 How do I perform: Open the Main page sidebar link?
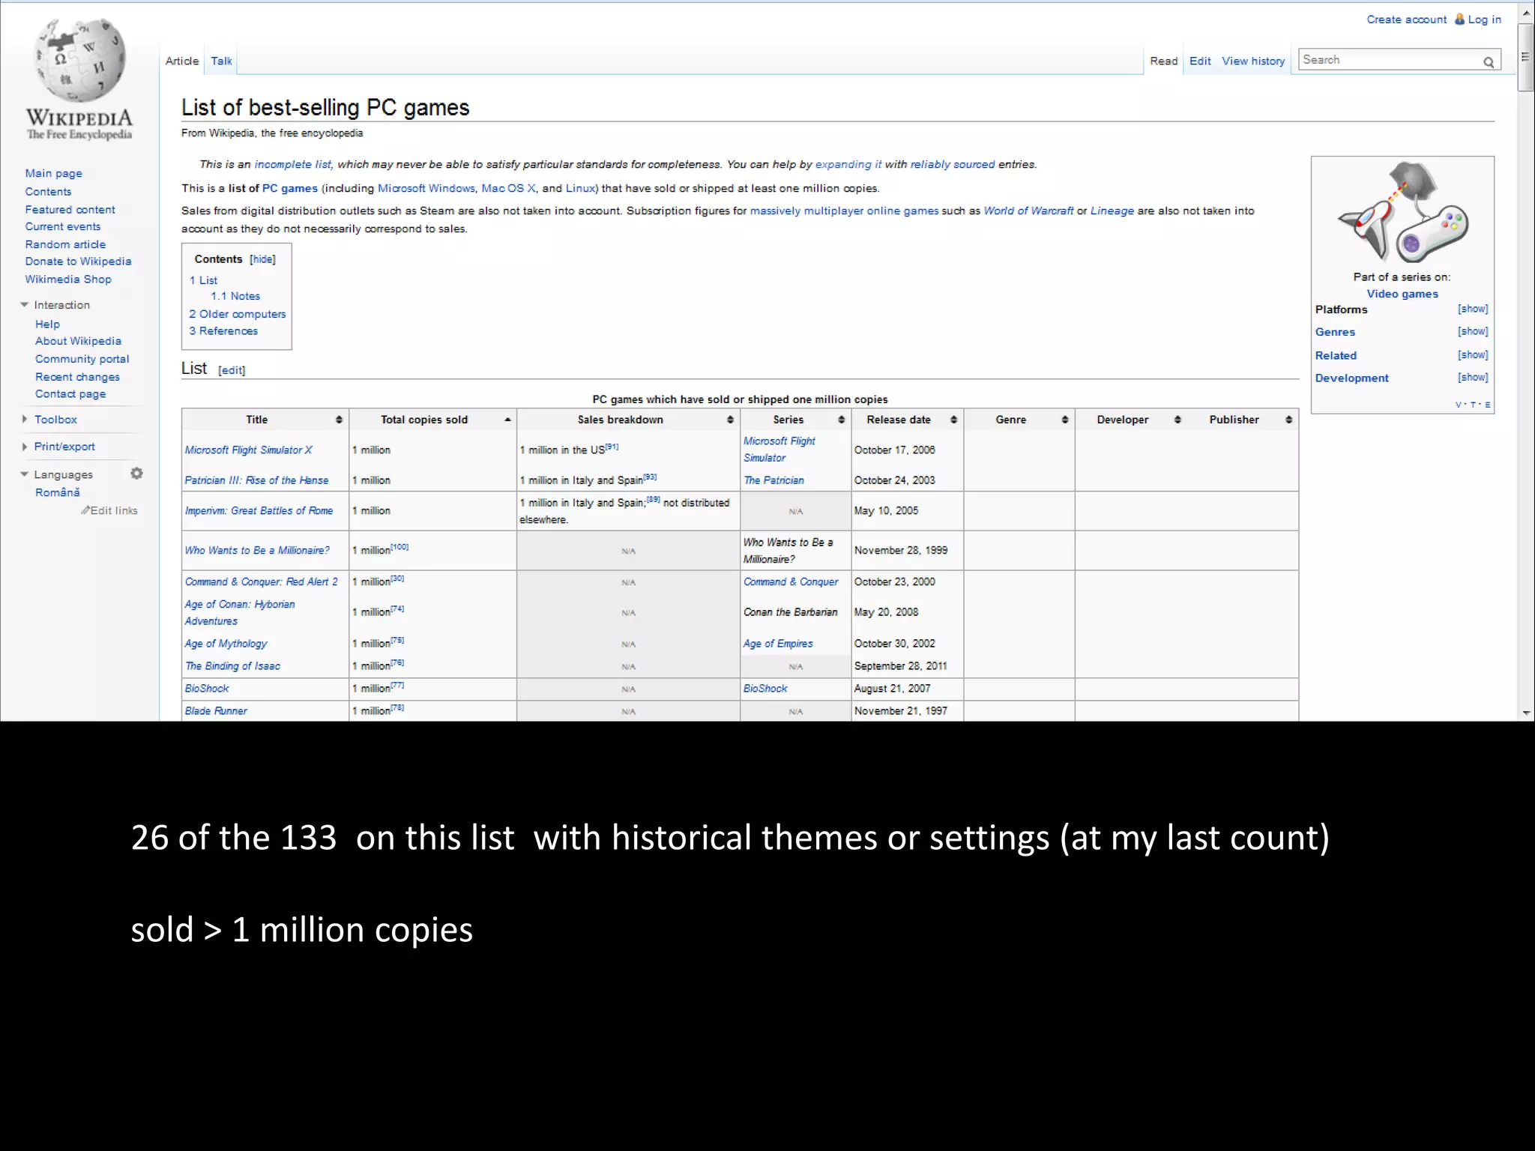point(54,173)
